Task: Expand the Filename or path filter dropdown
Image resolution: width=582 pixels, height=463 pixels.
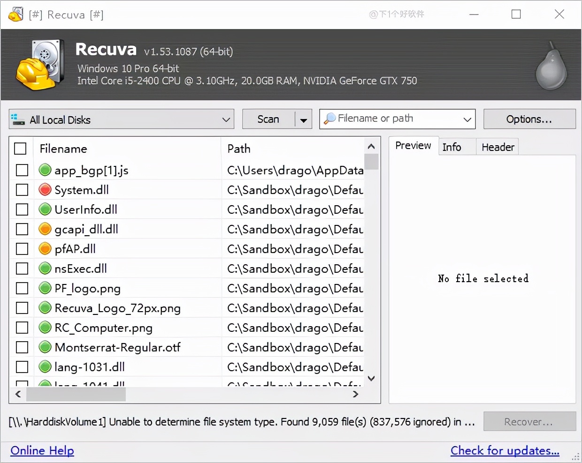Action: 467,119
